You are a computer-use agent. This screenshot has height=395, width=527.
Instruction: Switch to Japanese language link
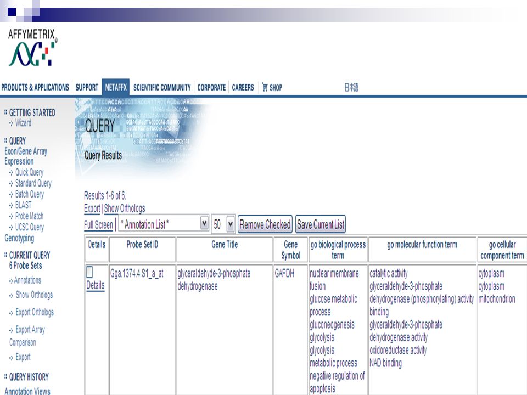coord(351,87)
